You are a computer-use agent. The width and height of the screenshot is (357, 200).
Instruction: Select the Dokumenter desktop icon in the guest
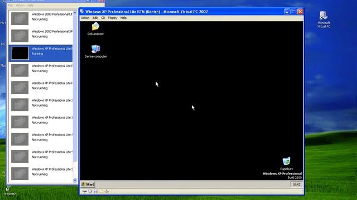(95, 29)
